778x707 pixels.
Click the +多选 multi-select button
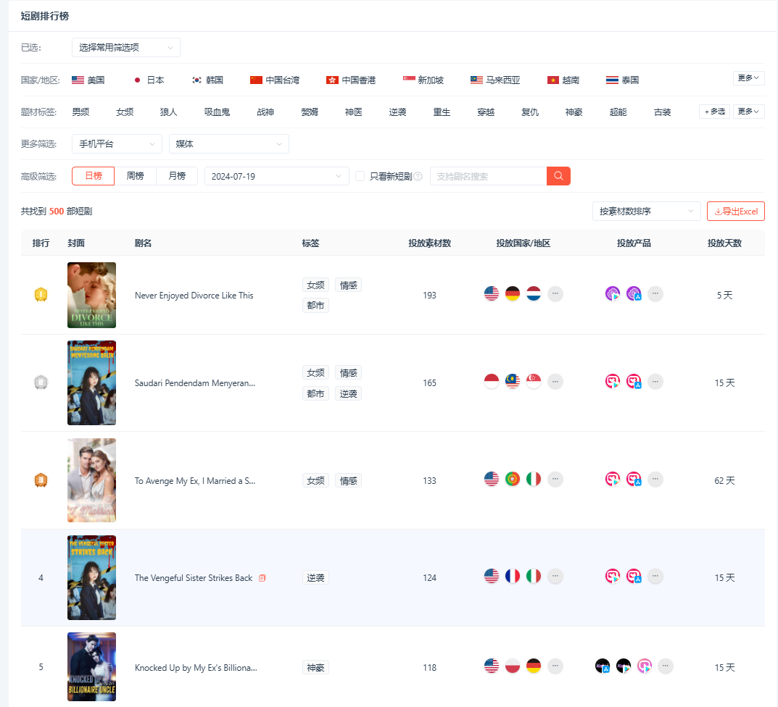pos(713,112)
